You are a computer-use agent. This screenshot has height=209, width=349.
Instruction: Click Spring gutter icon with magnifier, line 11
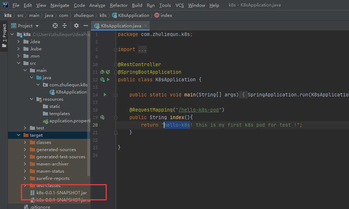click(102, 72)
